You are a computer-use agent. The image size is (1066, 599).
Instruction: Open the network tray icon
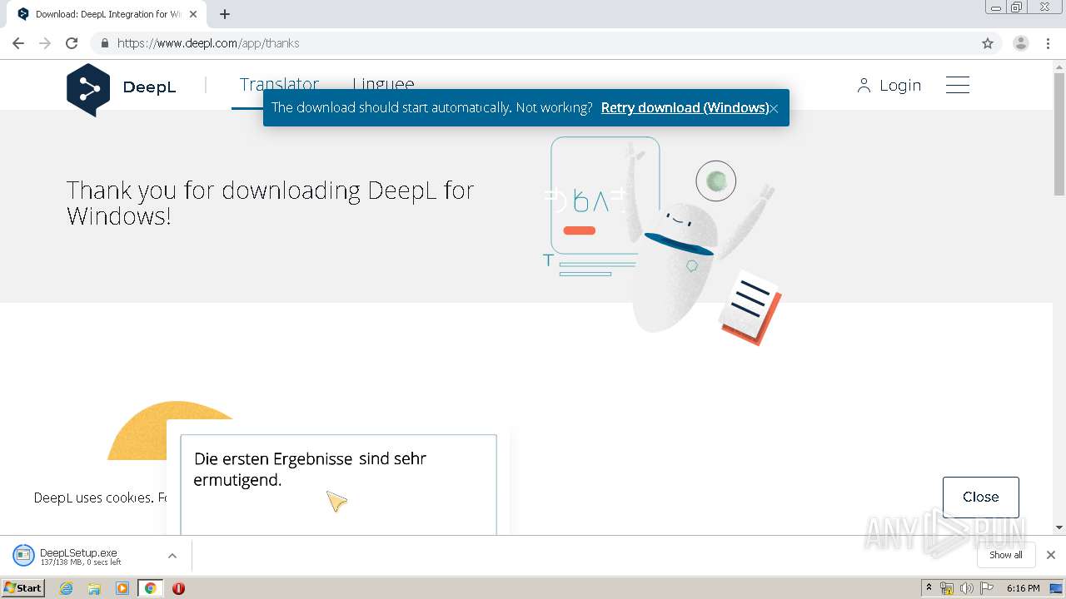pyautogui.click(x=947, y=588)
